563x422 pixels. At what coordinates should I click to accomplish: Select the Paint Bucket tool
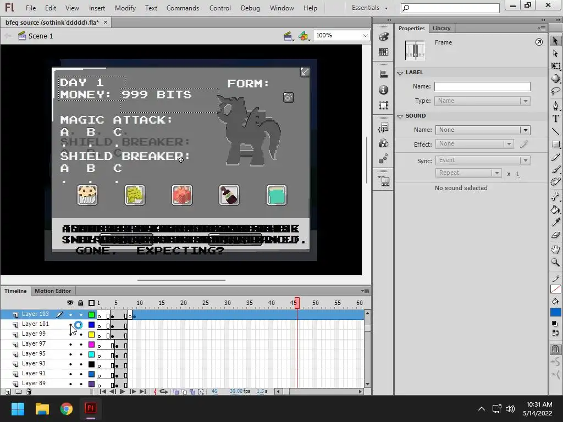pyautogui.click(x=555, y=209)
